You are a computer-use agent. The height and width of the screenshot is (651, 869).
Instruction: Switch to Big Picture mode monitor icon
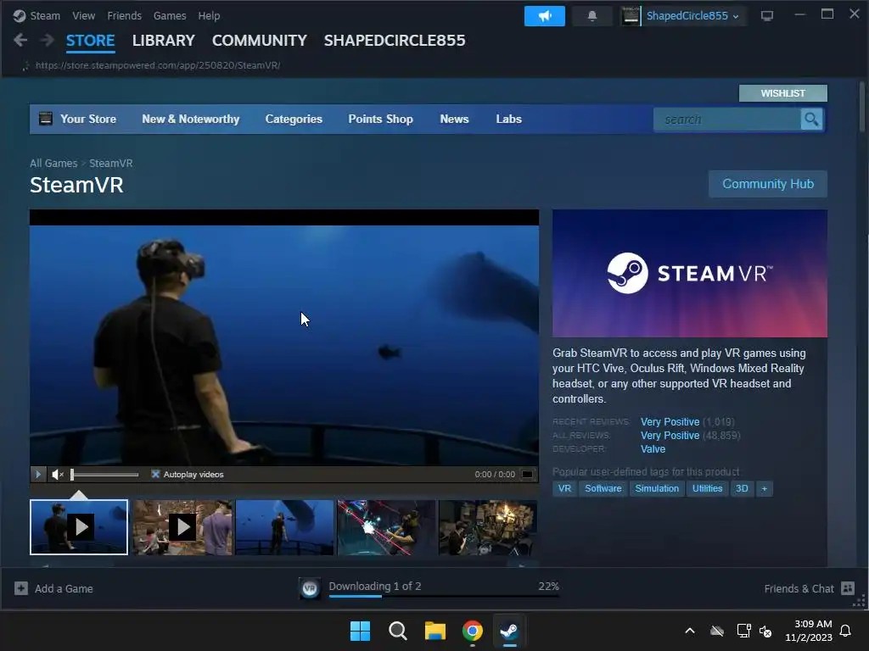click(766, 16)
